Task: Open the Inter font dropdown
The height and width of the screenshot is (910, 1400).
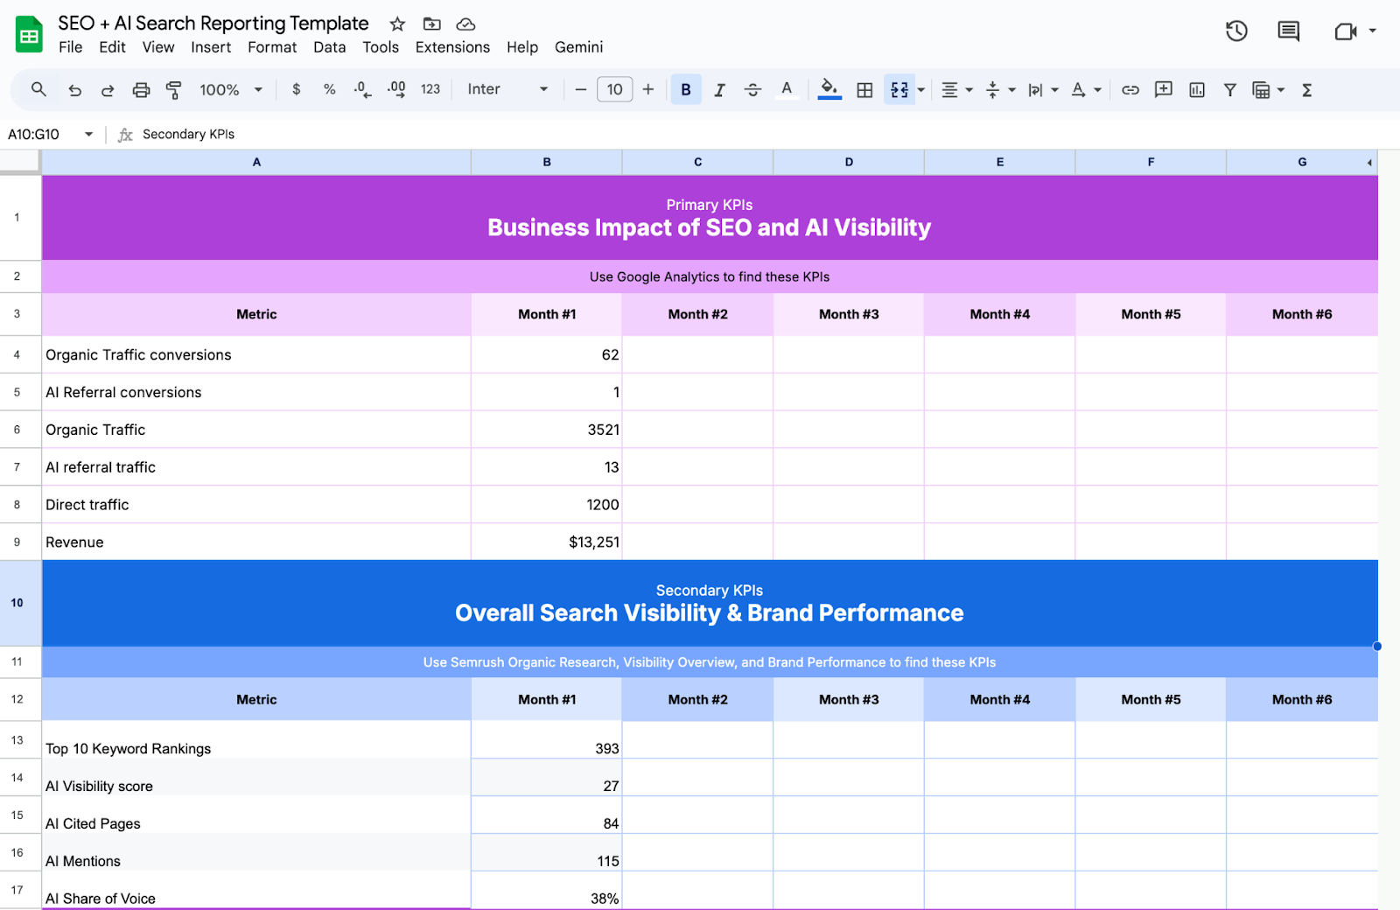Action: coord(507,89)
